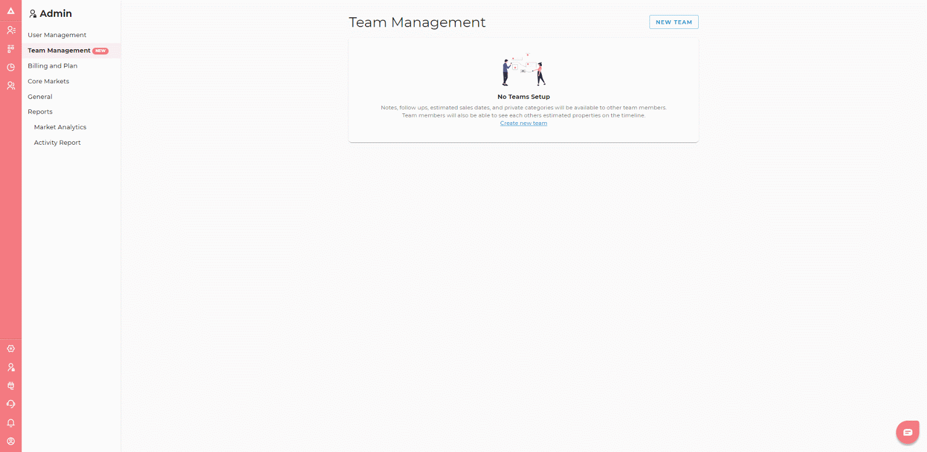Screen dimensions: 927x452
Task: Select the Reports menu item
Action: pos(40,112)
